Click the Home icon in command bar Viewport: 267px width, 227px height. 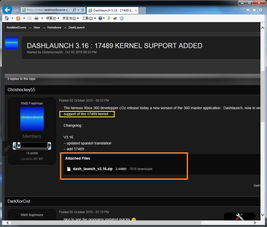coord(7,18)
